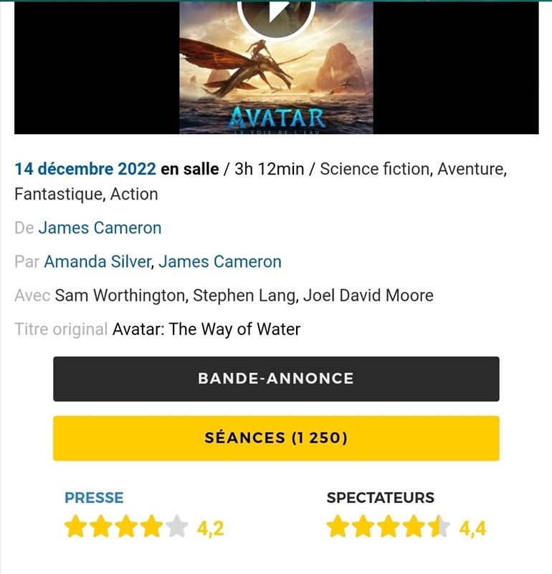Open the PRESSE ratings link
This screenshot has width=552, height=574.
click(94, 498)
